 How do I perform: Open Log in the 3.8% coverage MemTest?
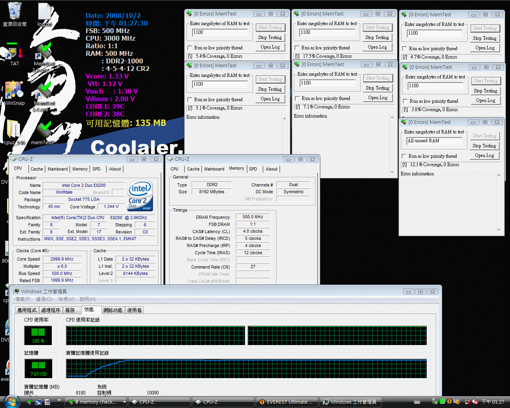[x=486, y=100]
